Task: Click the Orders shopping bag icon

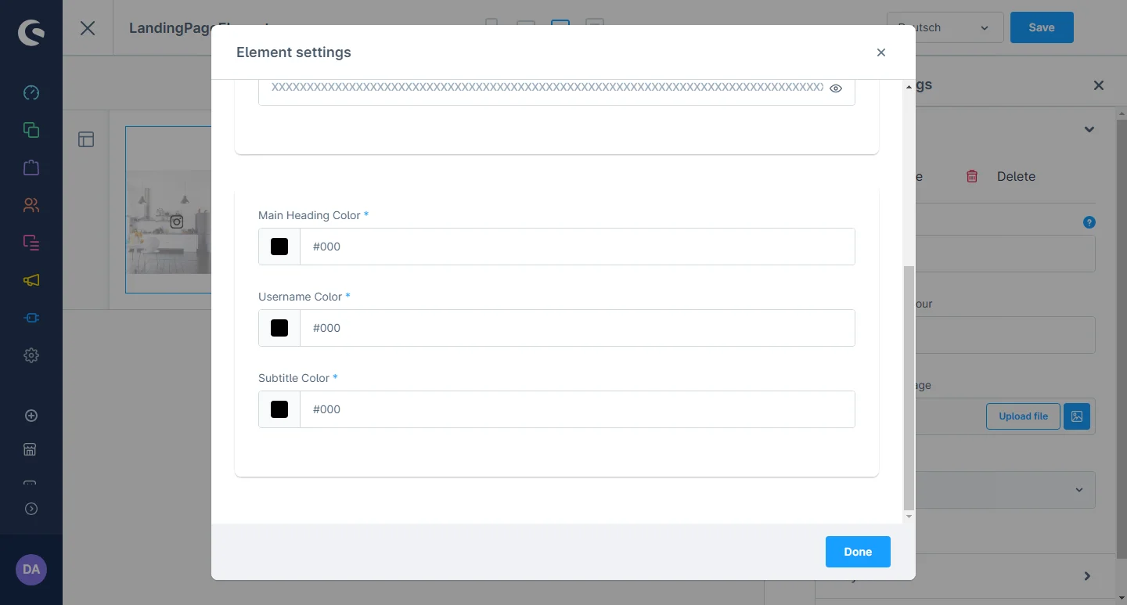Action: (x=31, y=167)
